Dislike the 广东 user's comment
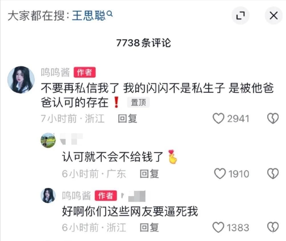286x241 pixels. [273, 174]
